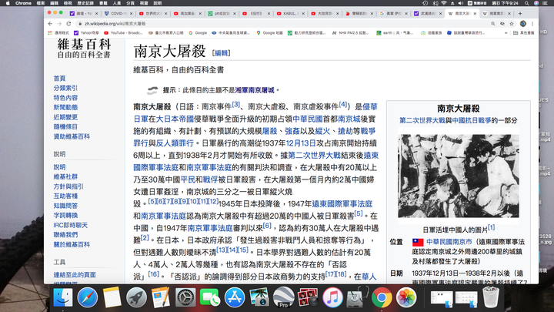The image size is (554, 312).
Task: Open 隨機條目 in the sidebar
Action: pos(65,126)
